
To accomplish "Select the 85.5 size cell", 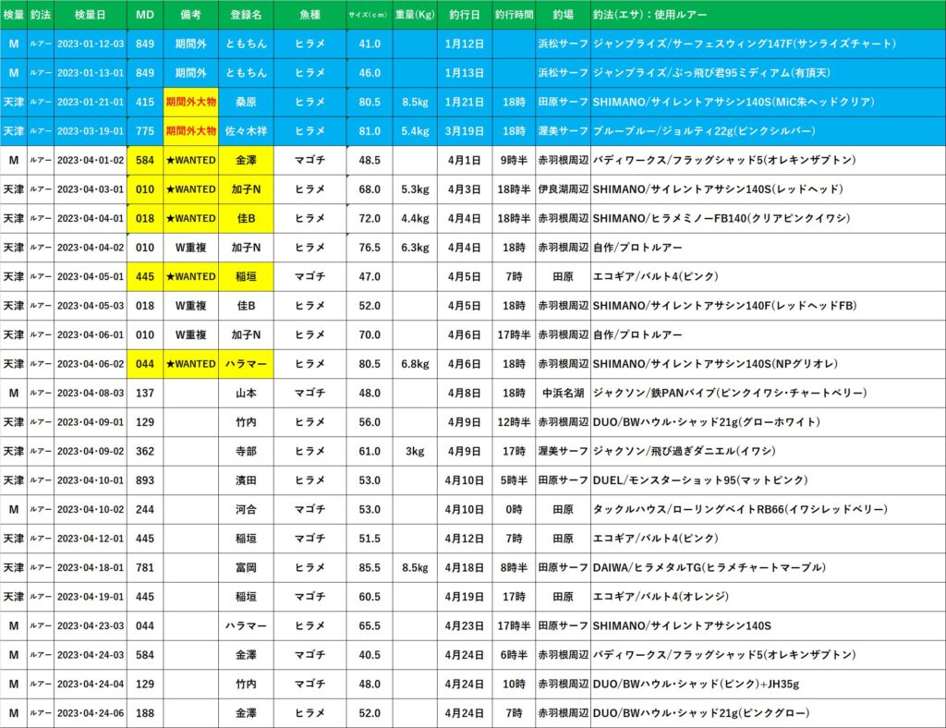I will click(370, 567).
